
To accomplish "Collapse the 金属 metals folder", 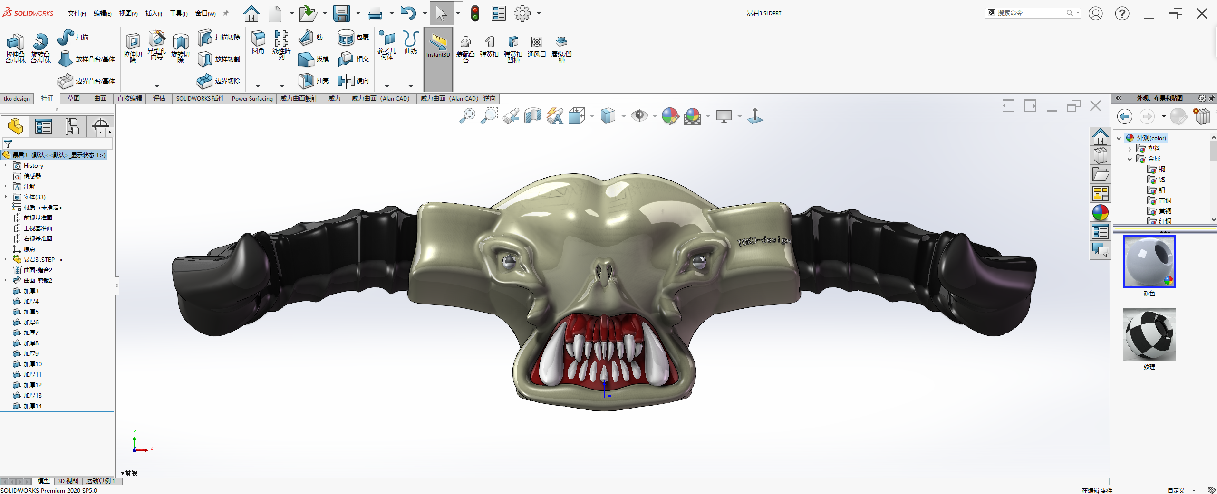I will pos(1130,159).
